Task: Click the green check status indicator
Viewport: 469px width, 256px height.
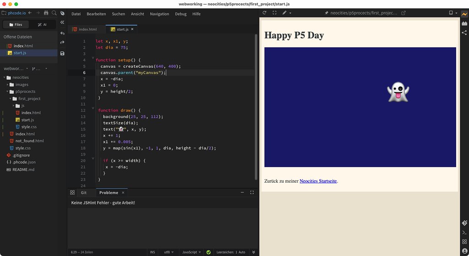Action: [x=208, y=252]
